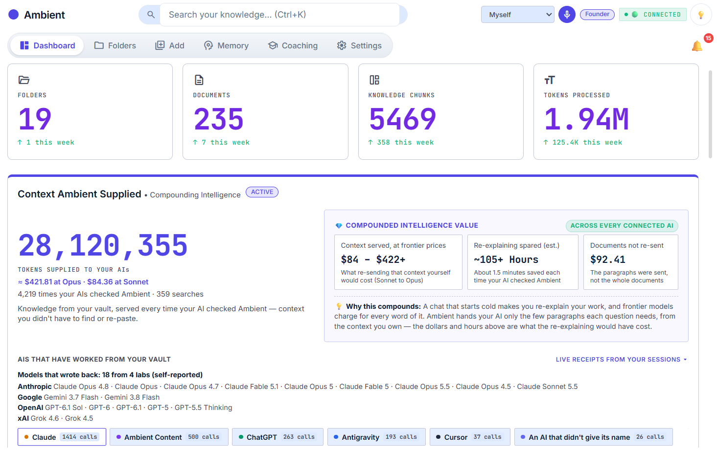
Task: Click the ACTIVE status badge
Action: pyautogui.click(x=262, y=192)
